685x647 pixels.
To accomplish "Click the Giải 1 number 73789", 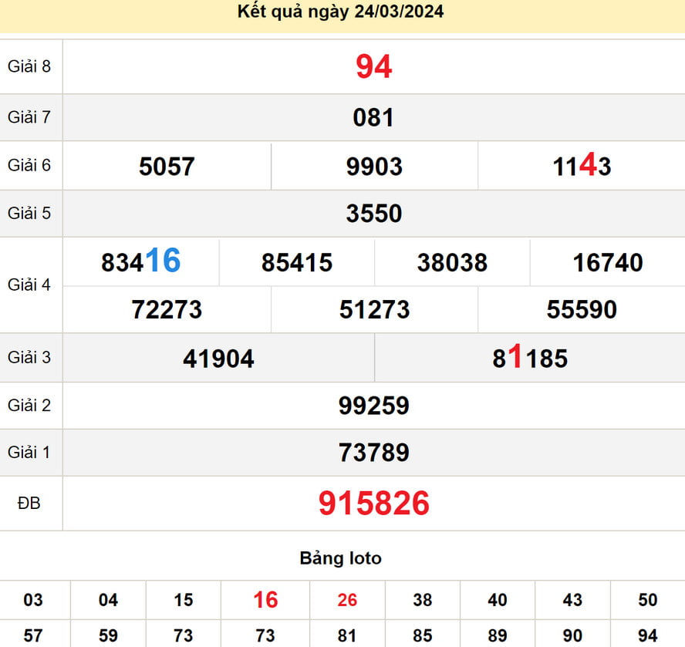I will point(374,453).
